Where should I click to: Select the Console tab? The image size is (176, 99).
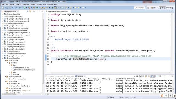pos(80,76)
